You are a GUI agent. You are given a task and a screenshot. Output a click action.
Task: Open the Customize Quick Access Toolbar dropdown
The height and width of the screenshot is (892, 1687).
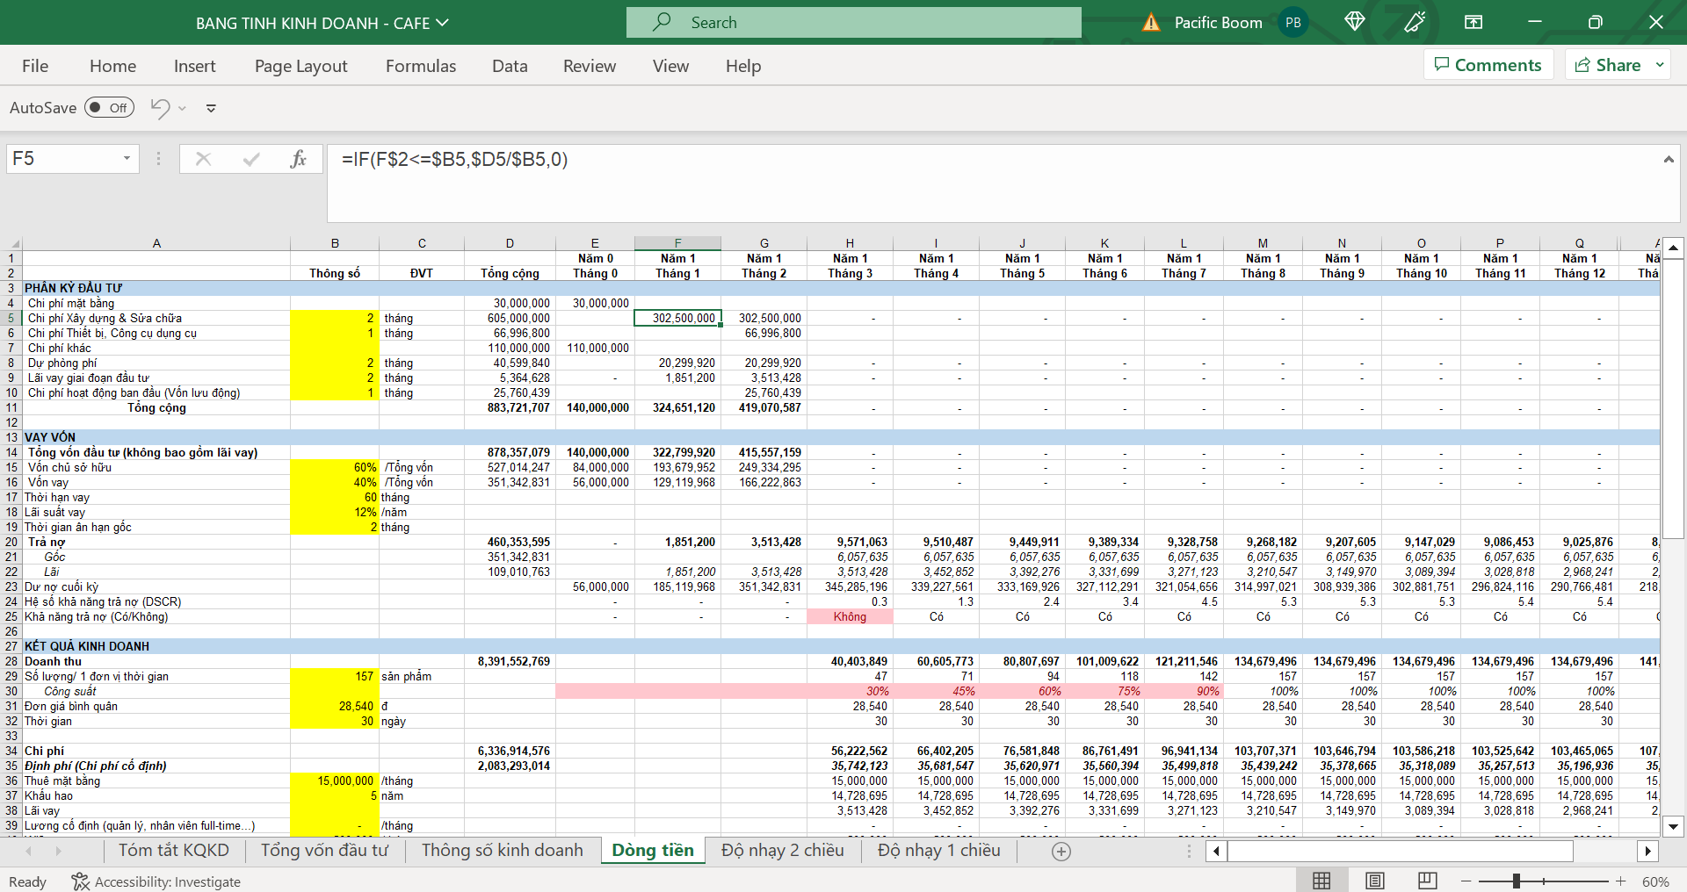(211, 108)
